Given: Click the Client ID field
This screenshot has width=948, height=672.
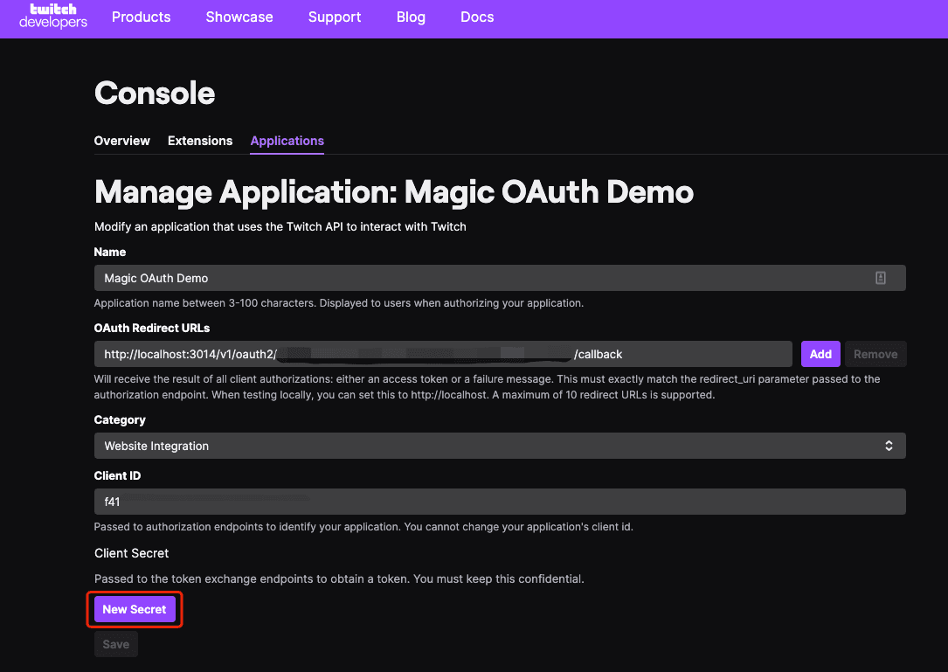Looking at the screenshot, I should coord(500,502).
